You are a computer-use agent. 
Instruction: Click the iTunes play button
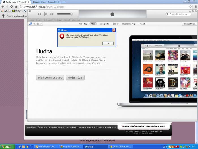46,14
